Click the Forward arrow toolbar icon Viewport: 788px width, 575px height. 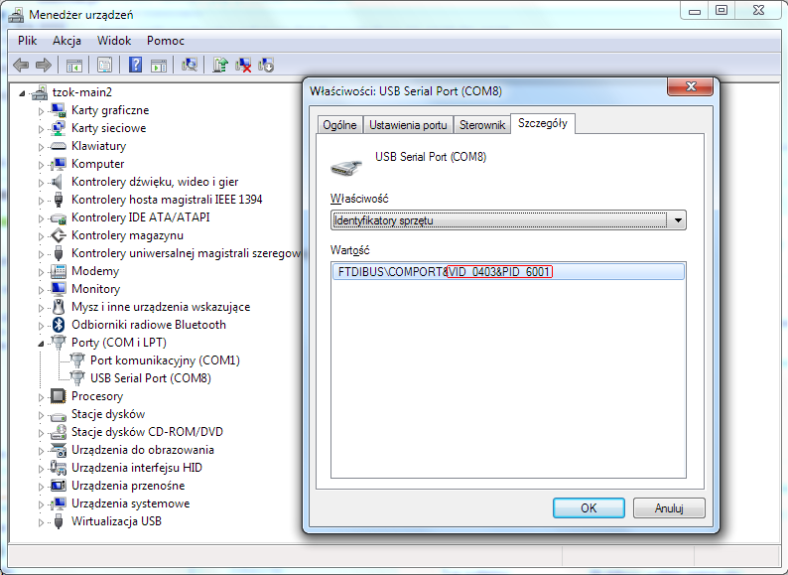click(44, 65)
